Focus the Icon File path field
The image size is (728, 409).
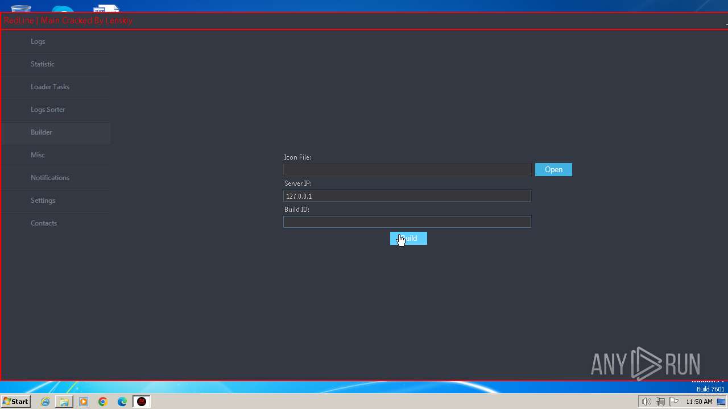(407, 170)
